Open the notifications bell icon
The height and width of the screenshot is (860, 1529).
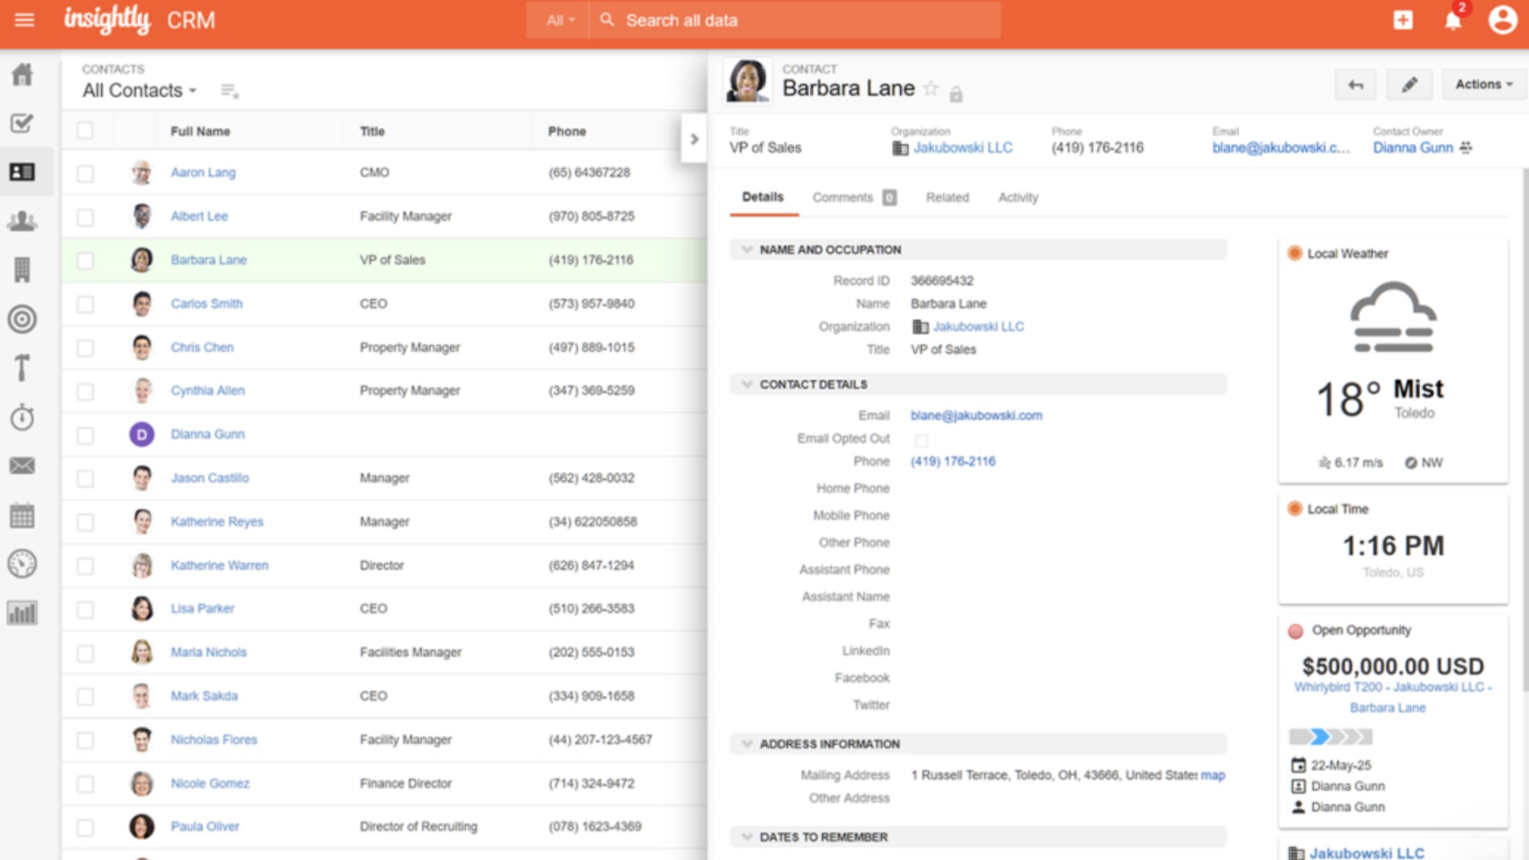[1452, 21]
